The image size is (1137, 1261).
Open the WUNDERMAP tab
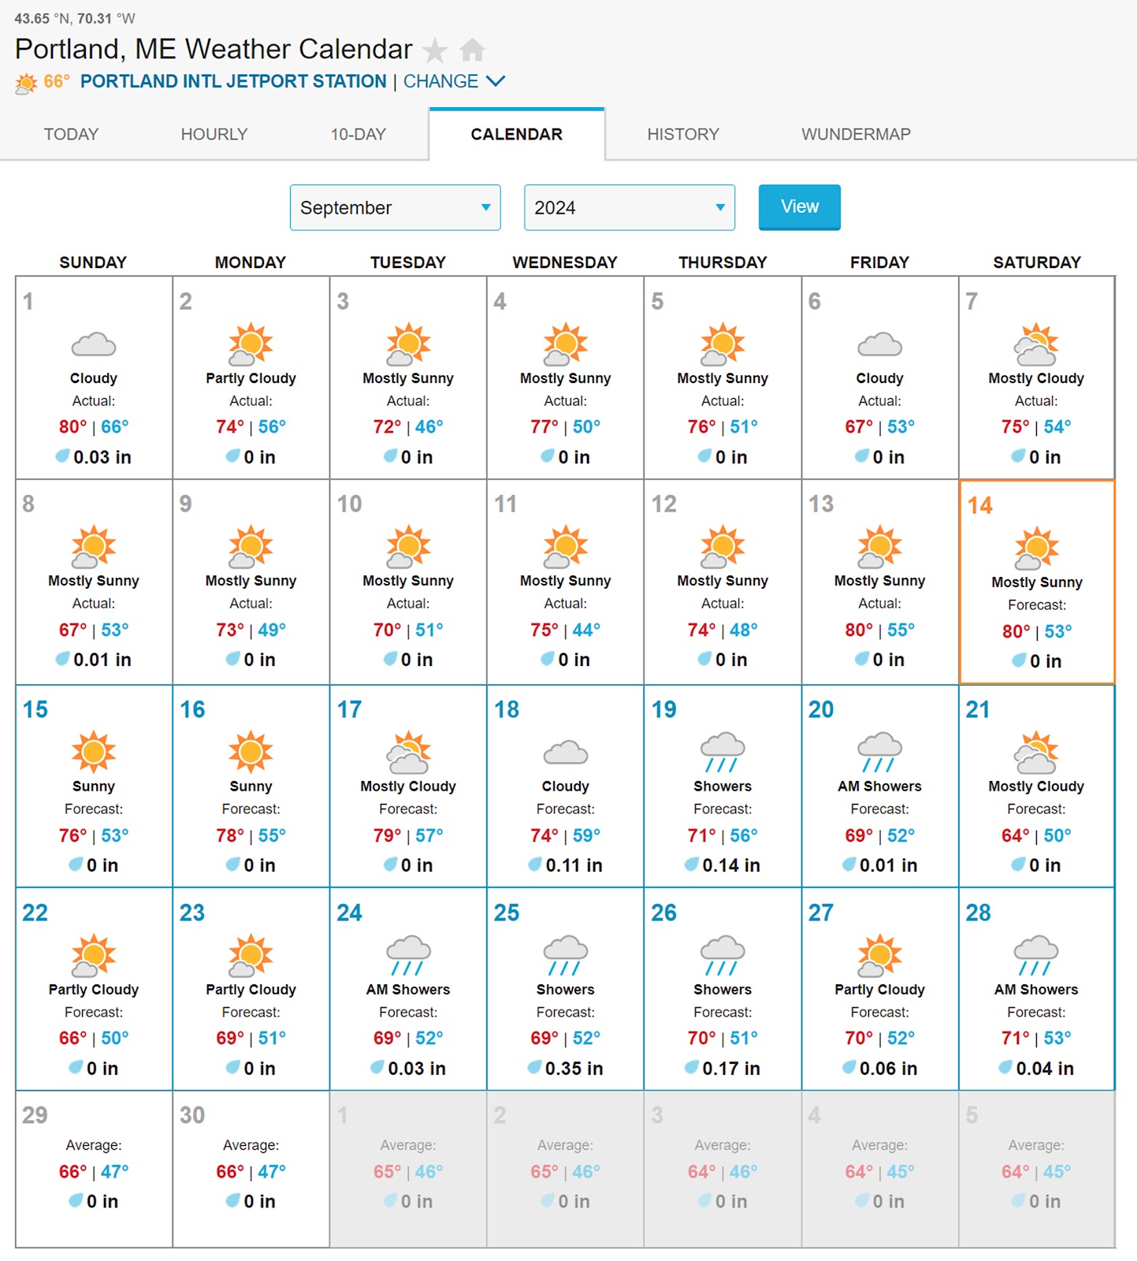point(856,134)
